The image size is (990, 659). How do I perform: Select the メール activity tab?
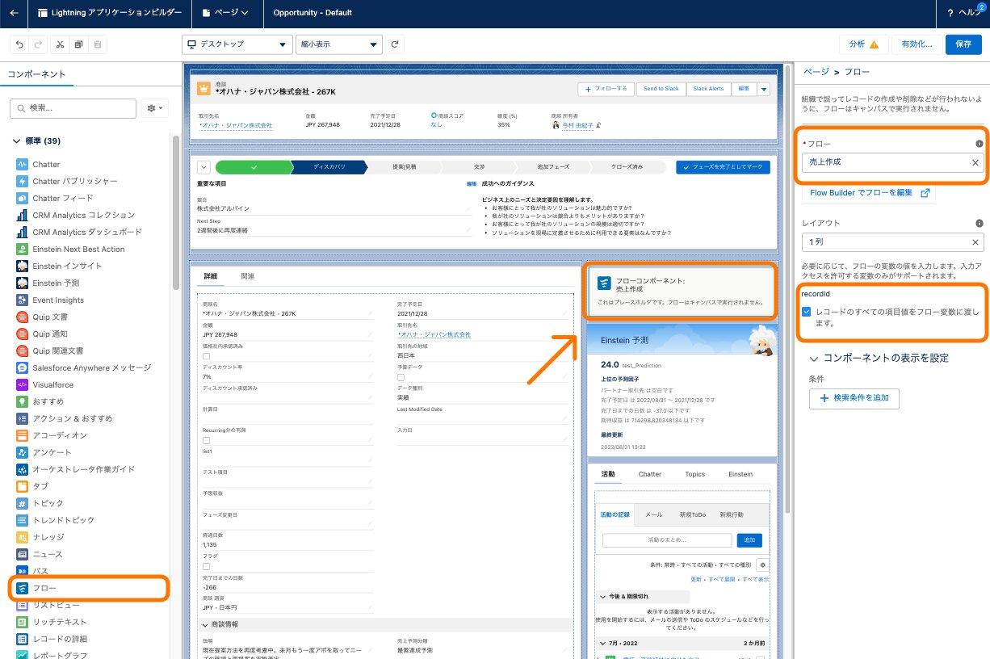[x=653, y=514]
